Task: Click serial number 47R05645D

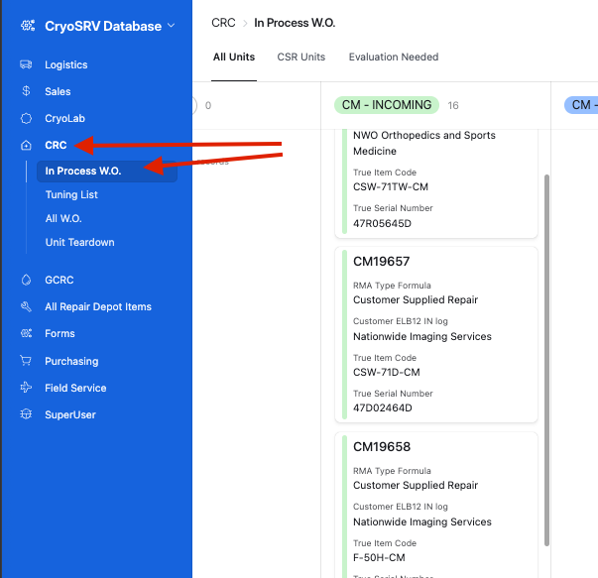Action: pyautogui.click(x=382, y=223)
